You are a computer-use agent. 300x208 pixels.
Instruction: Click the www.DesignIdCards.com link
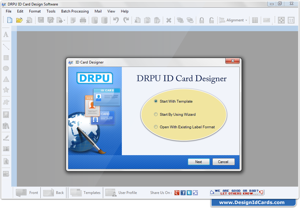coord(252,202)
